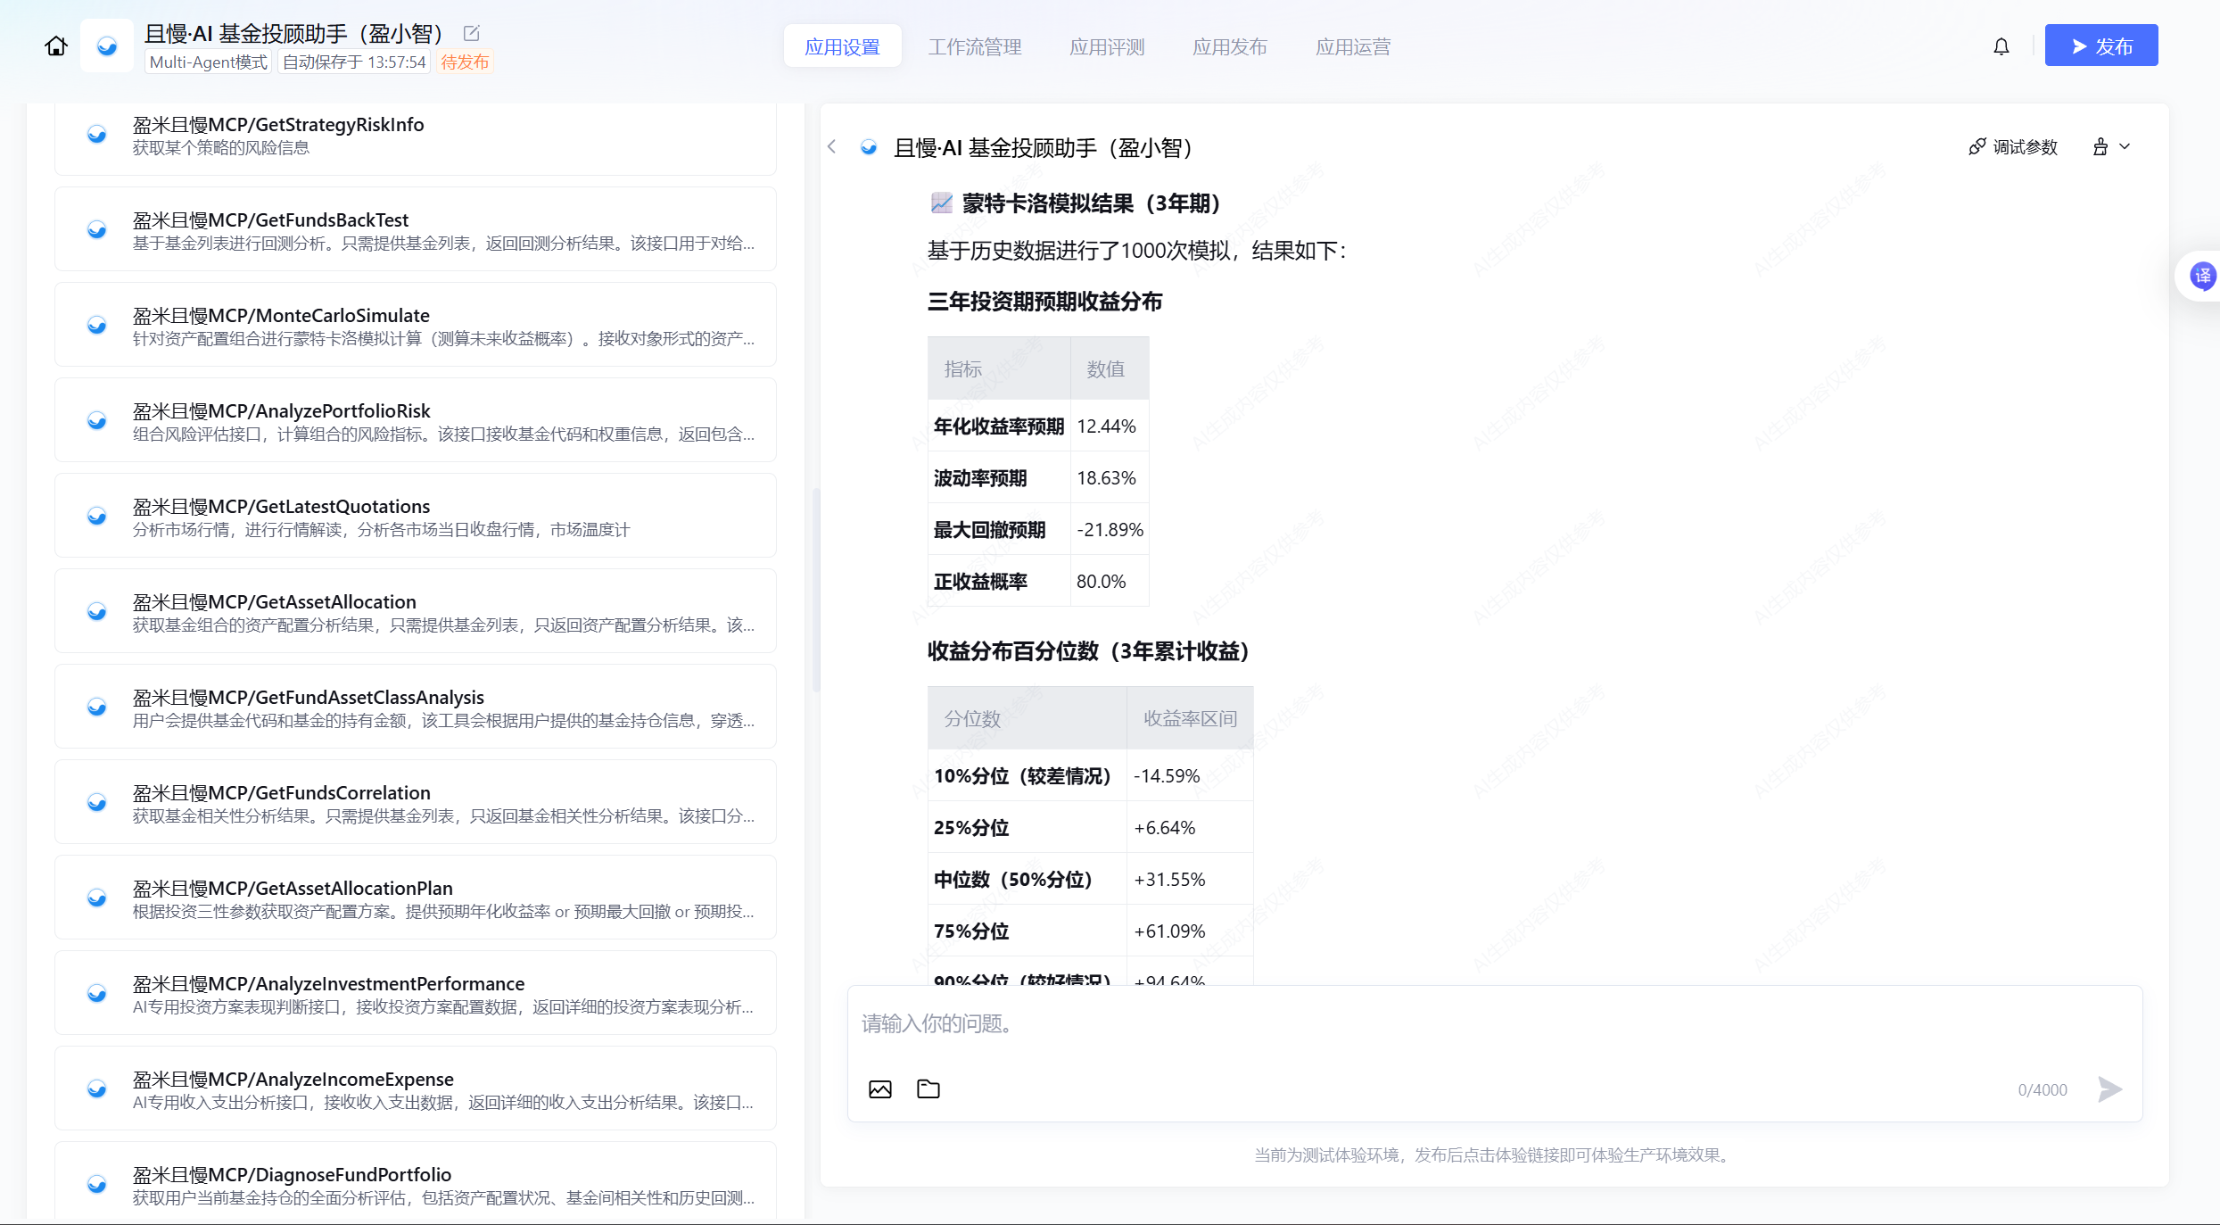The image size is (2220, 1225).
Task: Click the home icon
Action: [x=56, y=46]
